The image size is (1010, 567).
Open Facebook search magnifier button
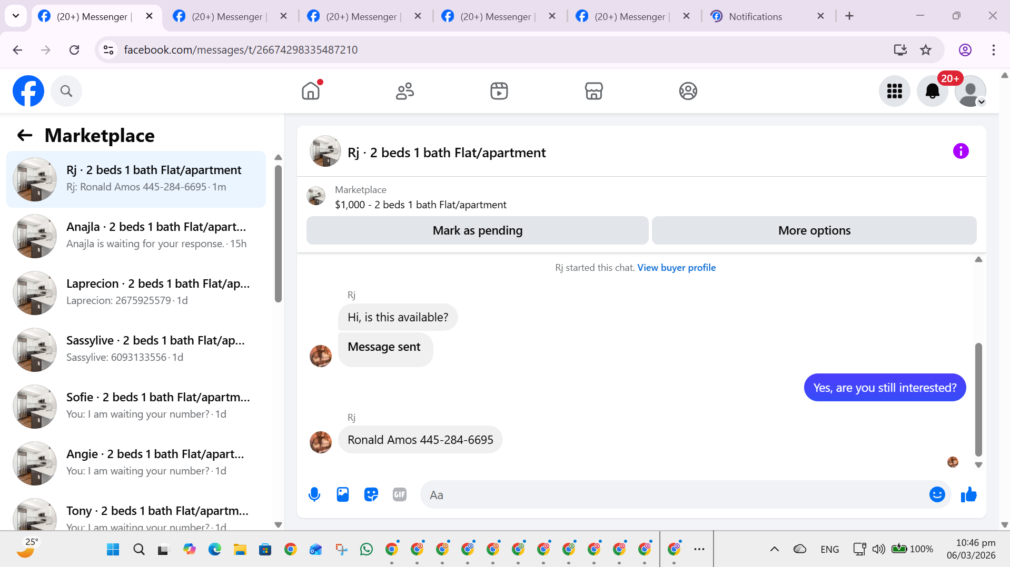tap(66, 91)
